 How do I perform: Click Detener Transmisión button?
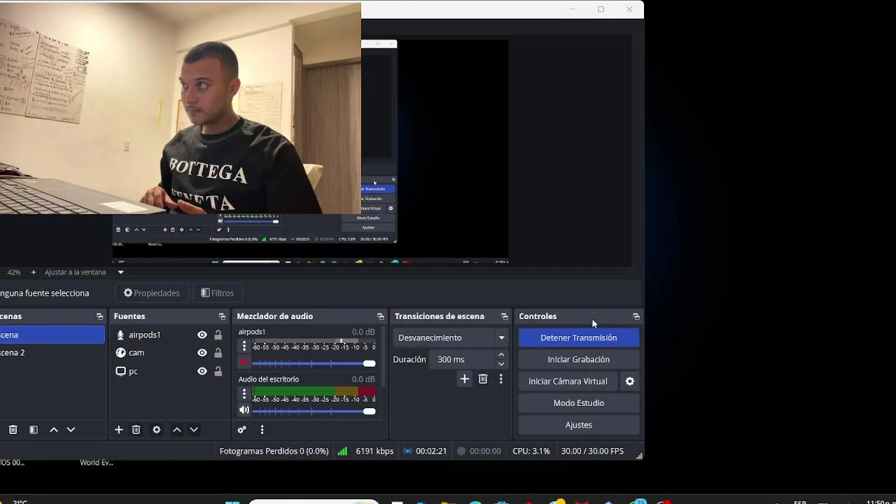(x=578, y=337)
